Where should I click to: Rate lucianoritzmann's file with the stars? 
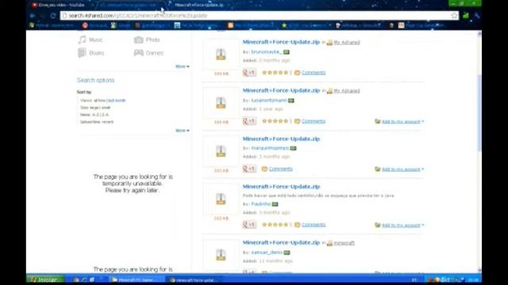(275, 121)
